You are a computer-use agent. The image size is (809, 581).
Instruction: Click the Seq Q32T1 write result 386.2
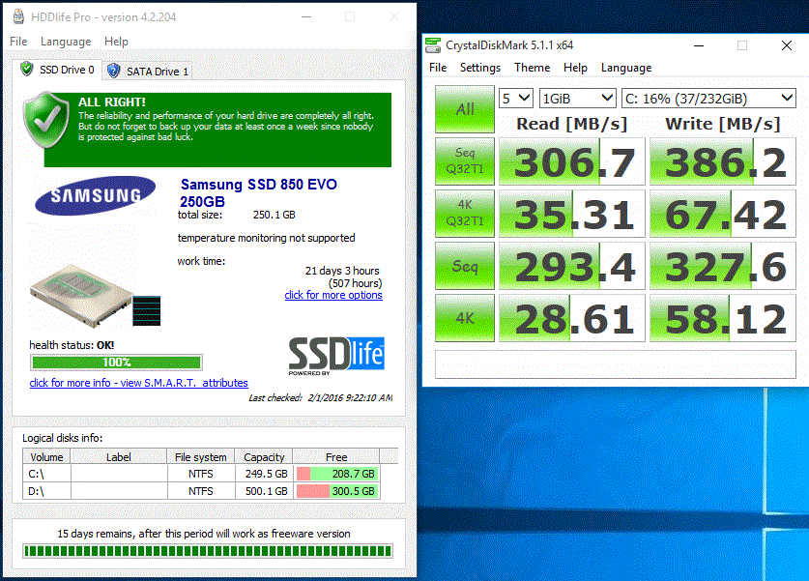click(x=722, y=161)
